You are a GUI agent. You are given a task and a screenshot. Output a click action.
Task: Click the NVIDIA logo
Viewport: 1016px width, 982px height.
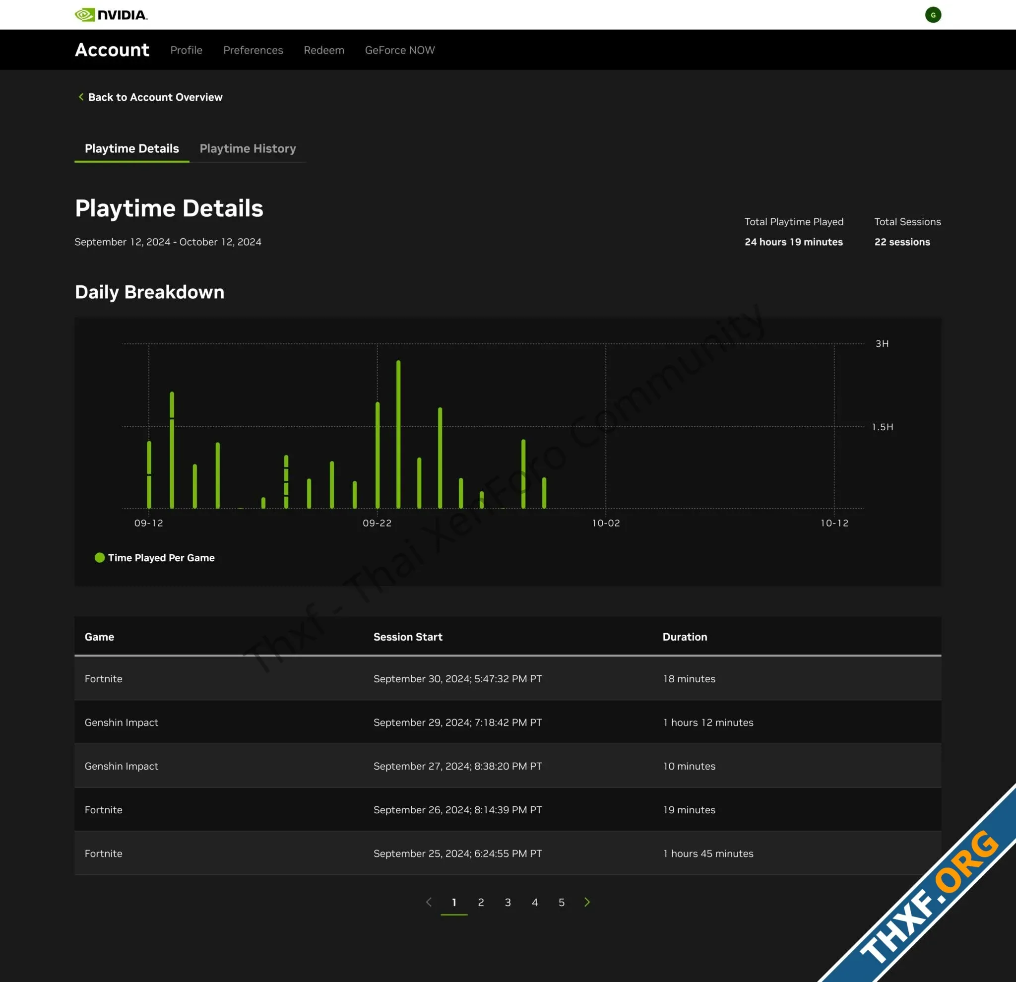click(x=111, y=14)
